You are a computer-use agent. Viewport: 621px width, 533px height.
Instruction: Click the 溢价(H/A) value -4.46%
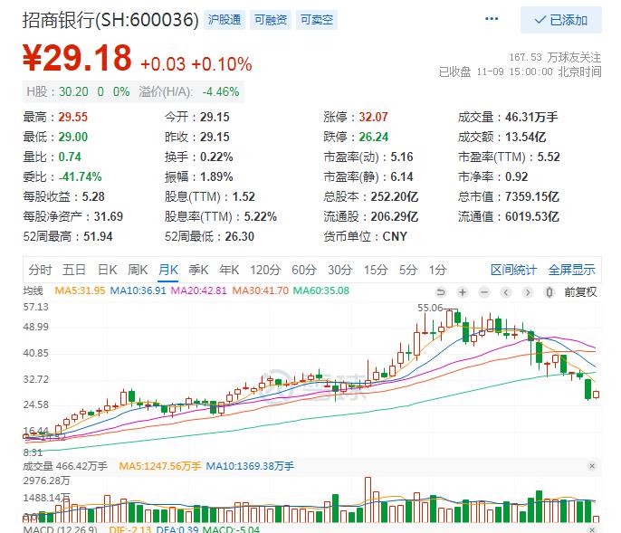click(x=221, y=92)
